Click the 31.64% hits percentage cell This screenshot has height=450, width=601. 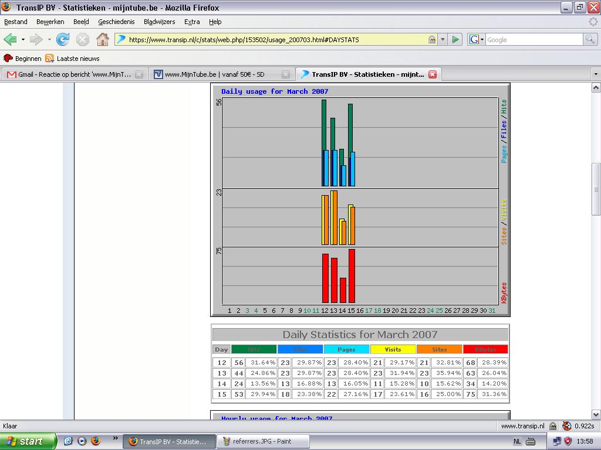pyautogui.click(x=261, y=363)
